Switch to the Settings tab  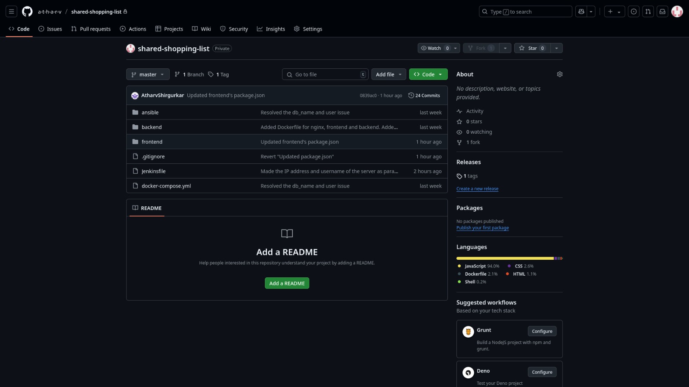click(308, 29)
